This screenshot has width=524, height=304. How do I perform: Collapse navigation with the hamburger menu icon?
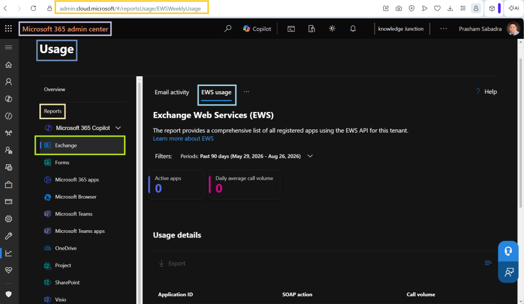pyautogui.click(x=9, y=48)
